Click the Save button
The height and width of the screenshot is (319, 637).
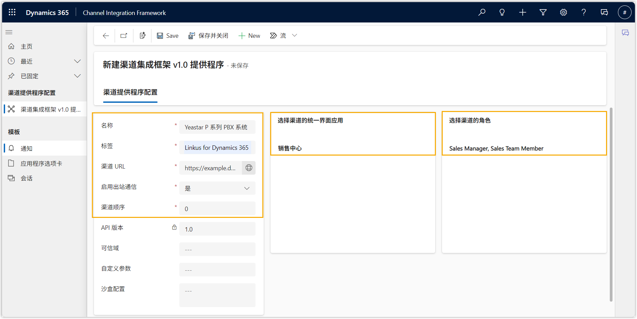click(168, 36)
